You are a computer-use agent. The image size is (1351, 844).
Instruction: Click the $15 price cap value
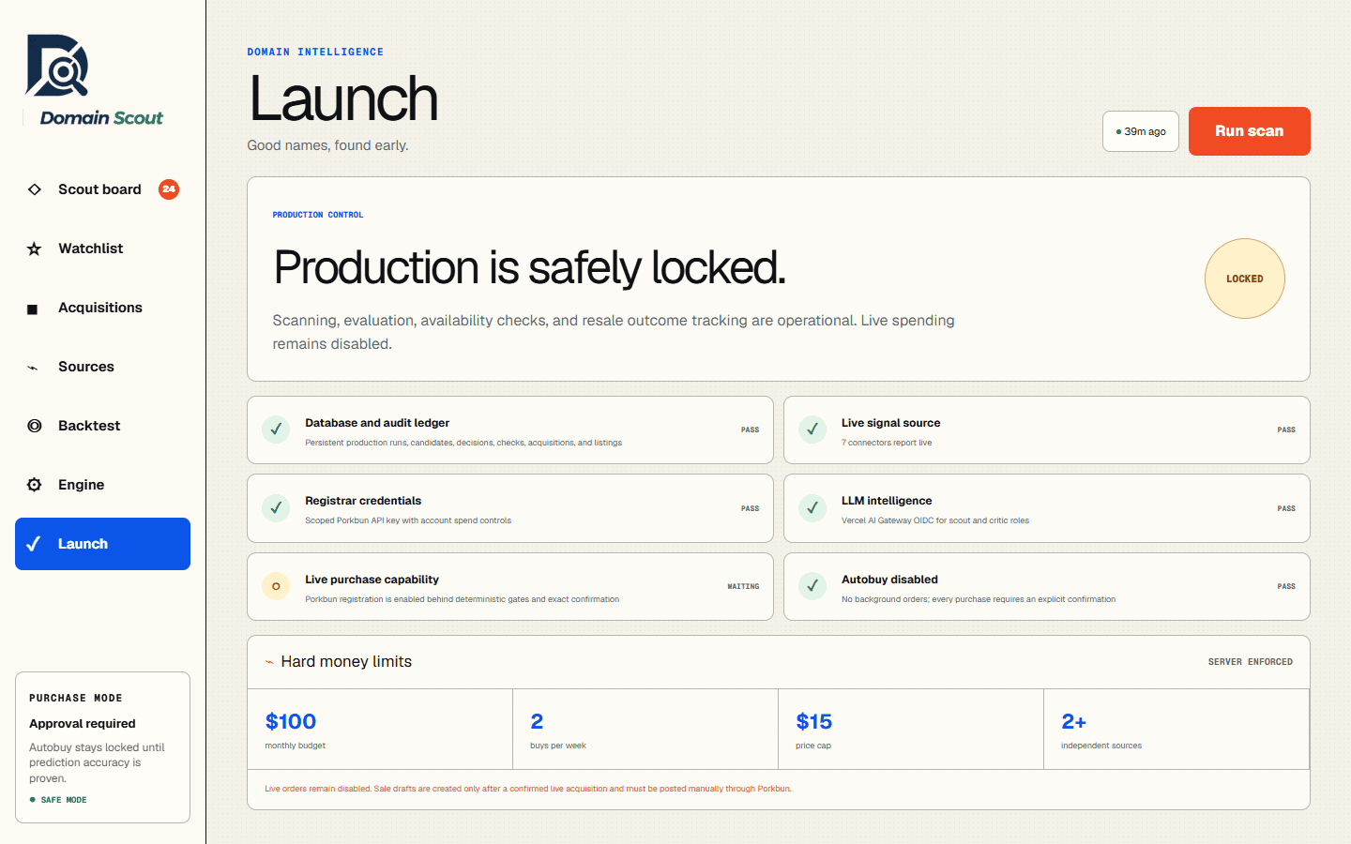[x=814, y=721]
